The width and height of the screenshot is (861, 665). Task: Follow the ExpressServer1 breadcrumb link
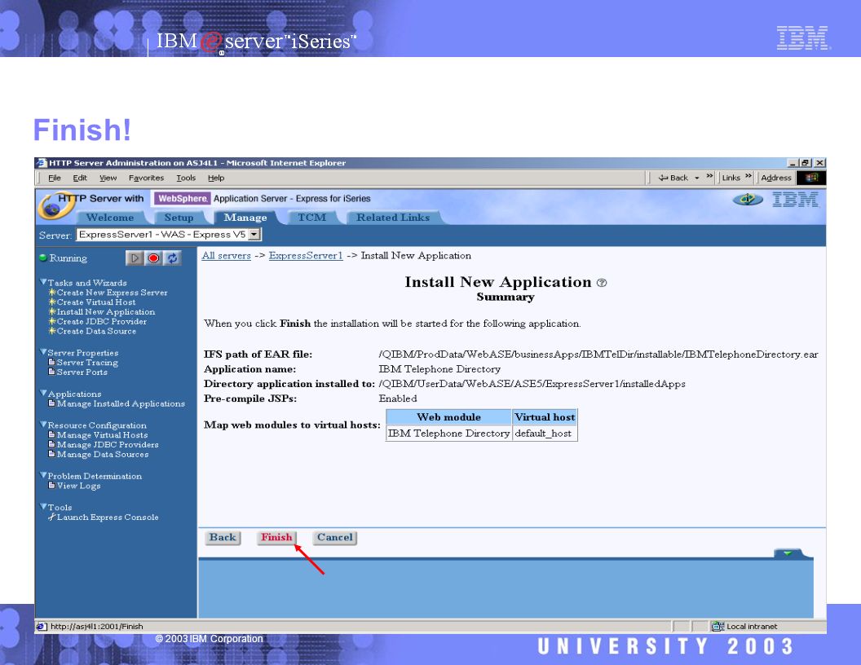tap(306, 256)
